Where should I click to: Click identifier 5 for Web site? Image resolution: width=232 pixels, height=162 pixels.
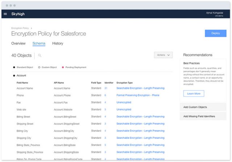click(x=105, y=109)
